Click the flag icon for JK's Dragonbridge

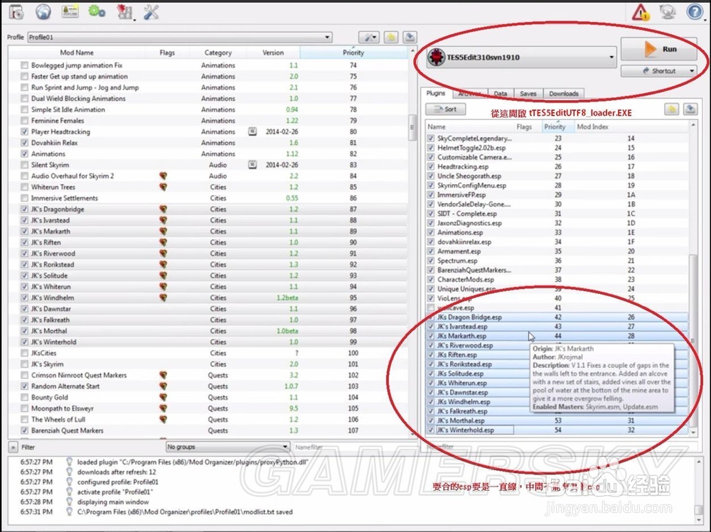pyautogui.click(x=163, y=209)
